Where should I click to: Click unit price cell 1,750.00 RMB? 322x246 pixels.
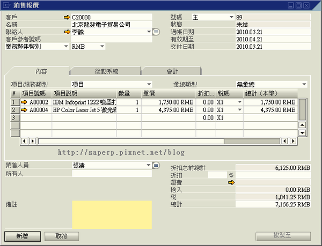[x=169, y=102]
